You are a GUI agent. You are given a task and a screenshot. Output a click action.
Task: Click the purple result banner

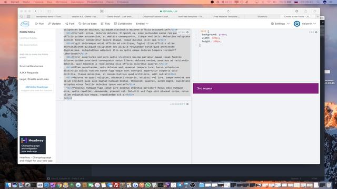[x=255, y=88]
